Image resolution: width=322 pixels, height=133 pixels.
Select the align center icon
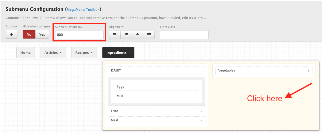[x=138, y=35]
